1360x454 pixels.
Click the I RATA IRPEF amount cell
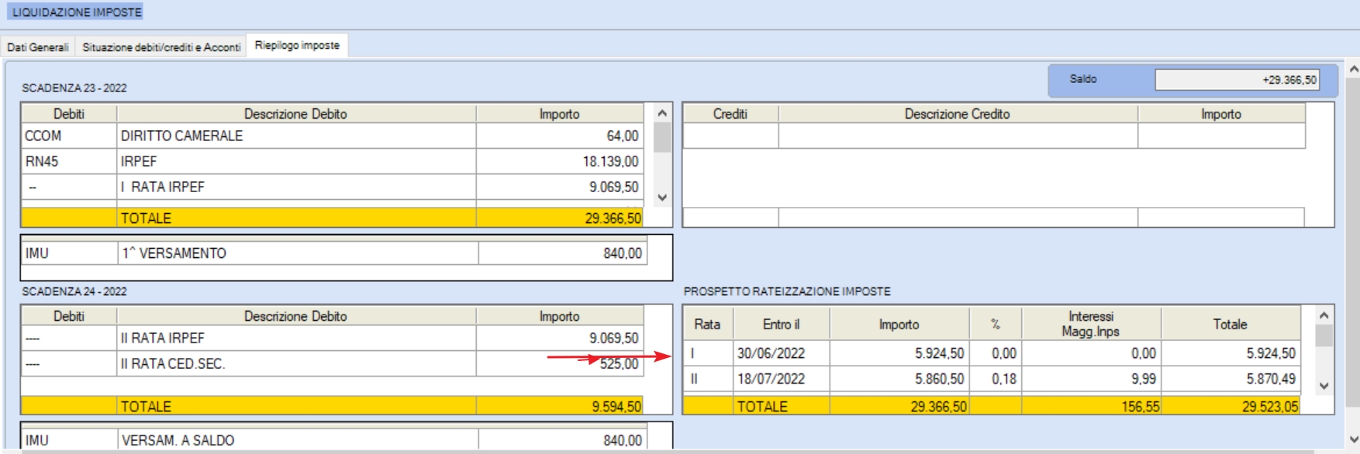tap(560, 187)
